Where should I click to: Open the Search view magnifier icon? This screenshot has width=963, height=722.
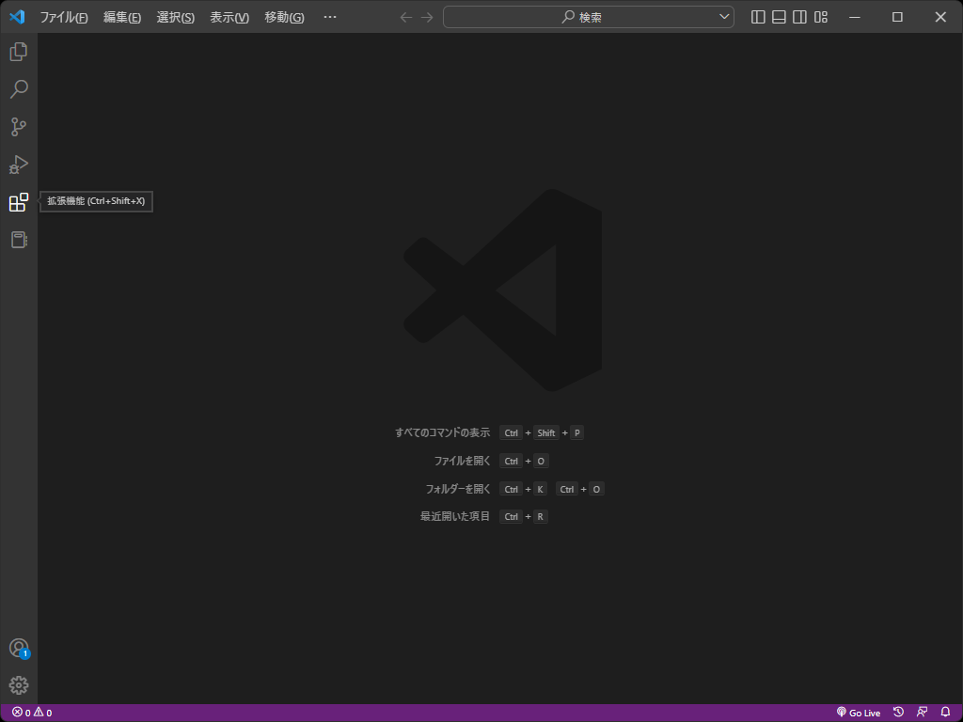[x=19, y=89]
